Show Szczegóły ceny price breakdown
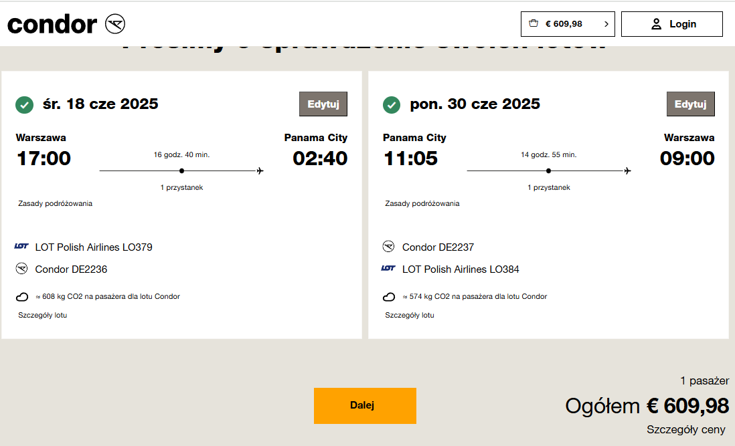This screenshot has width=735, height=446. point(685,430)
